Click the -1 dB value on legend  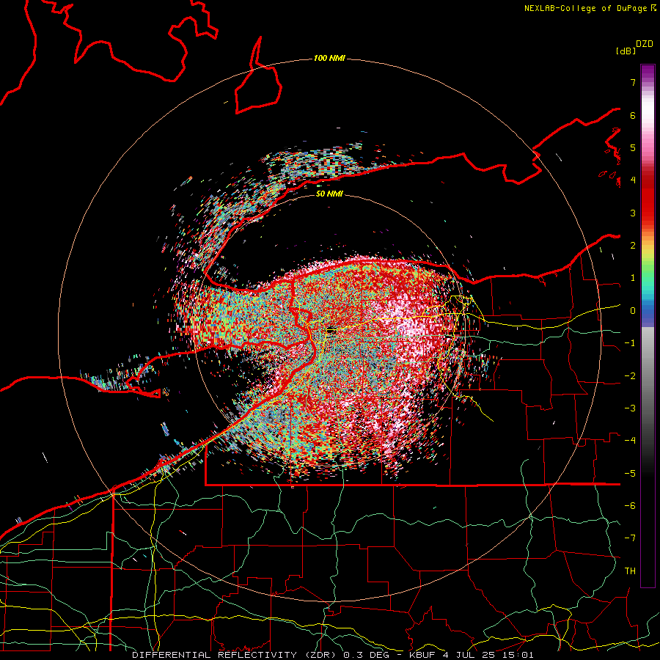pos(630,343)
